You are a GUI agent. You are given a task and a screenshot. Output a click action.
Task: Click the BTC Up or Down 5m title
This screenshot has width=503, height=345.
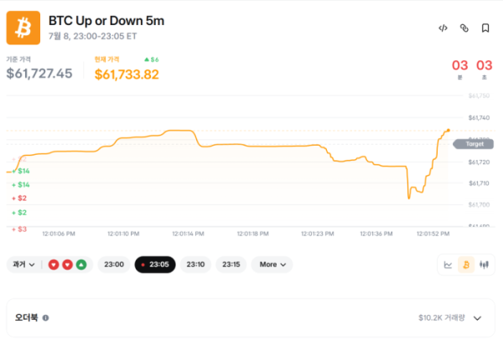click(106, 21)
